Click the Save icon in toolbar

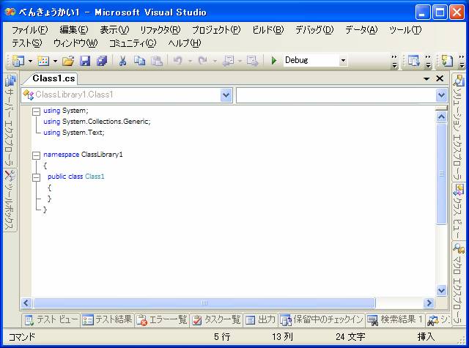pyautogui.click(x=85, y=61)
